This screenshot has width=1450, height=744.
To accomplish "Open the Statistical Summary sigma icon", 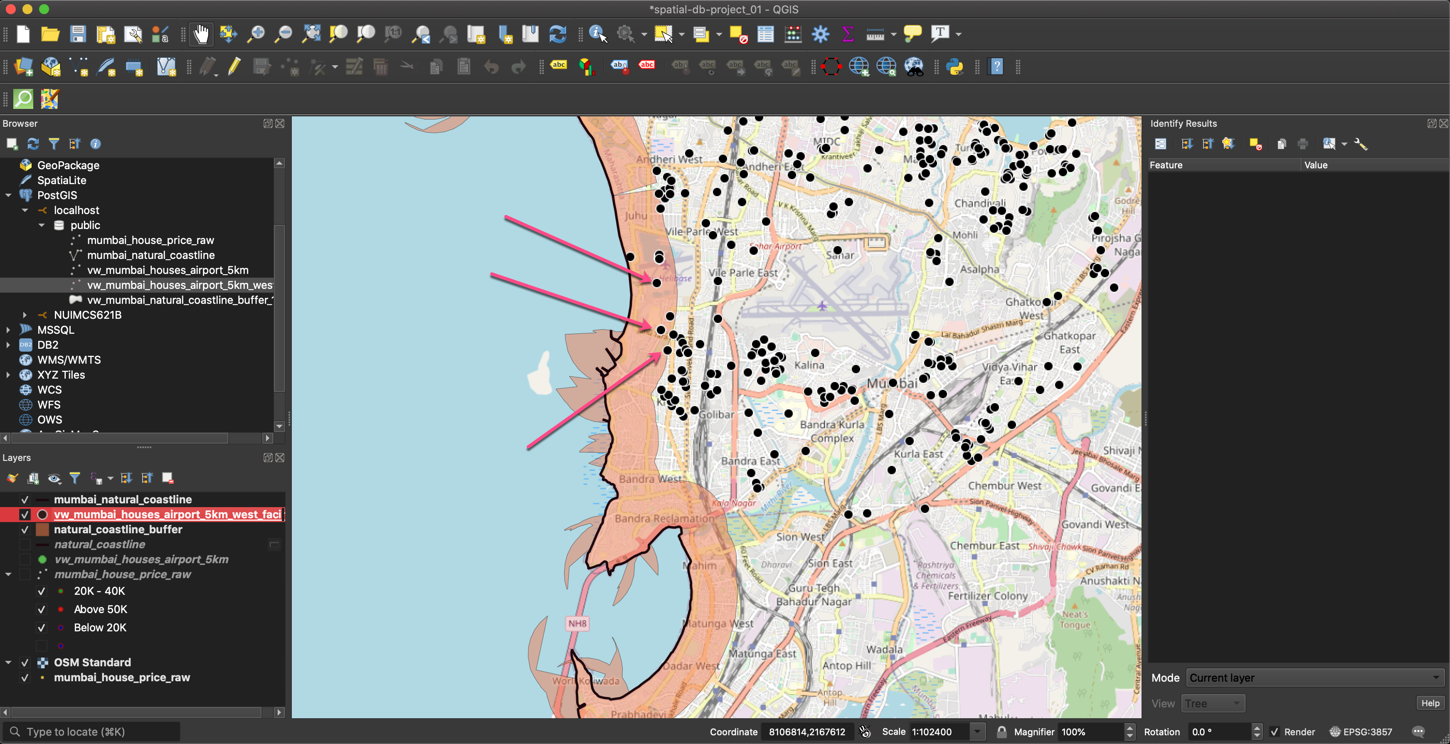I will coord(847,34).
